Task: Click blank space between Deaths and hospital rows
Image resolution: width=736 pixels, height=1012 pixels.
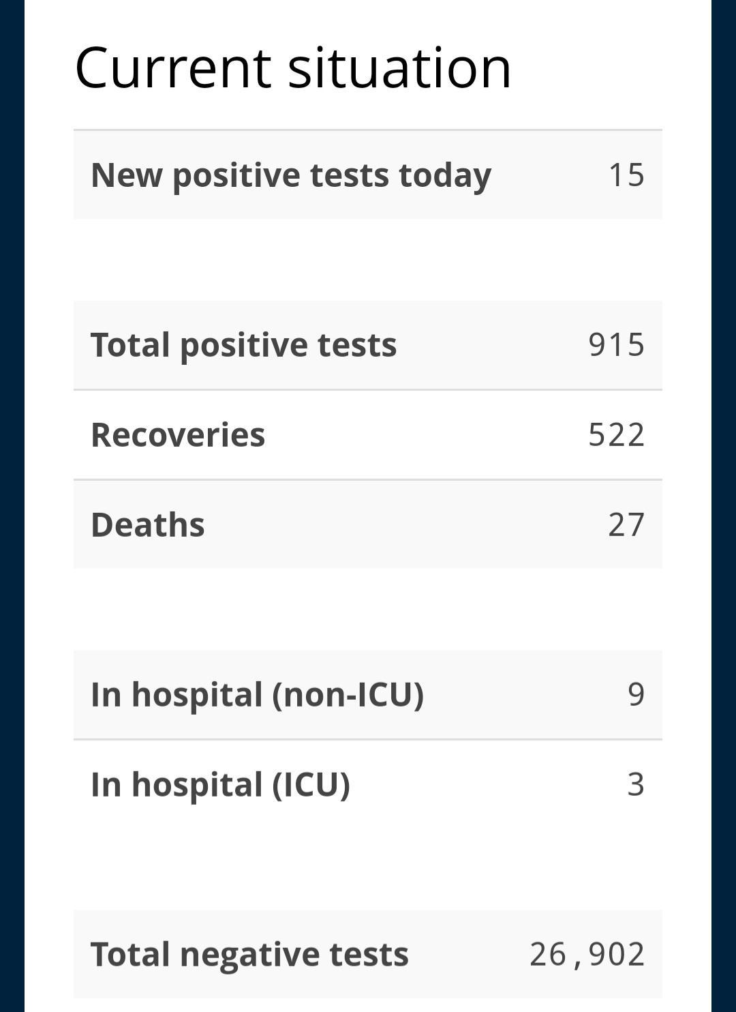Action: tap(368, 610)
